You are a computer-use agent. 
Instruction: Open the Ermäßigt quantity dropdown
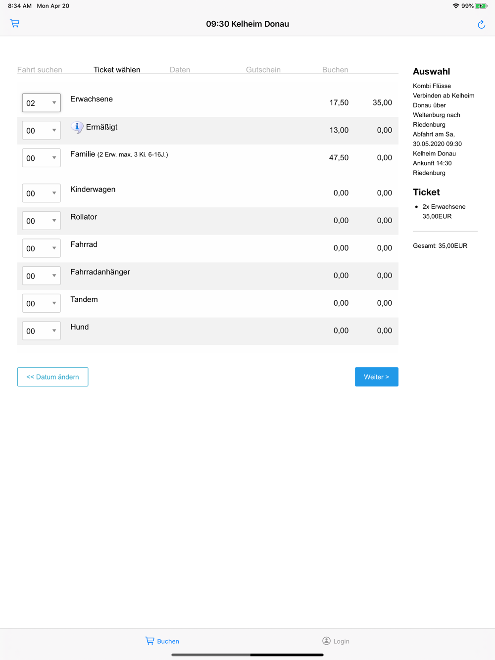coord(41,131)
